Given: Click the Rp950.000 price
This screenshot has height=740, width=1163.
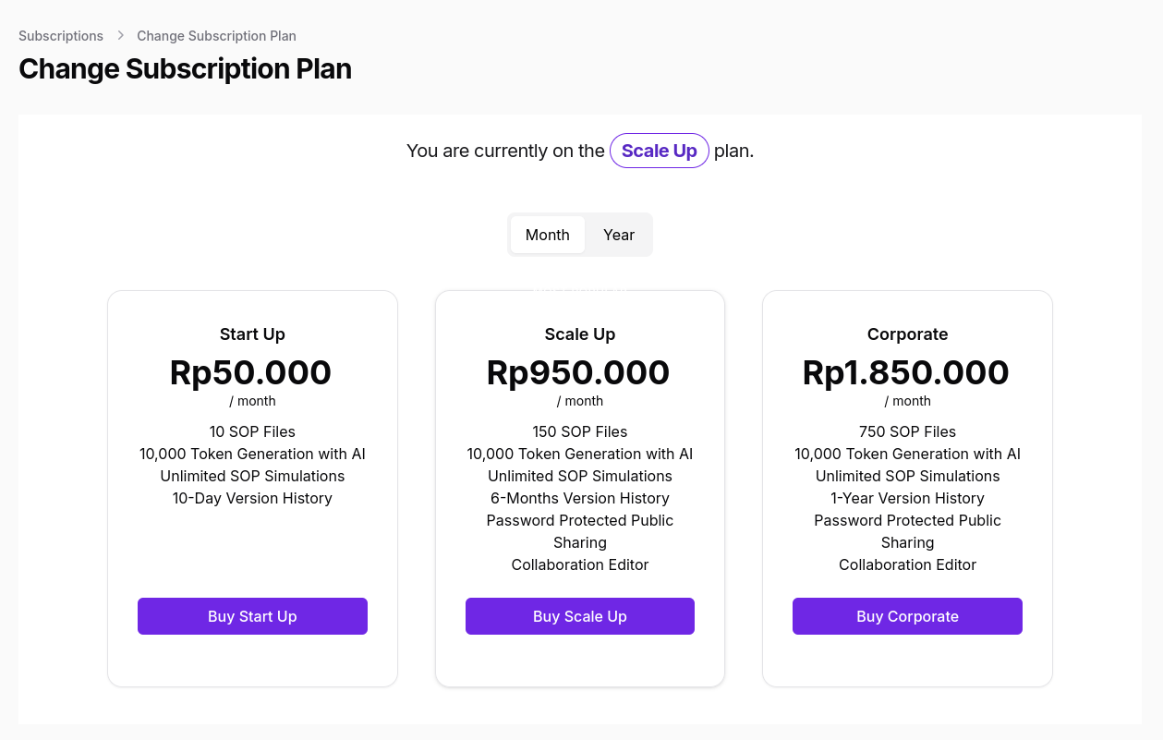Looking at the screenshot, I should pyautogui.click(x=578, y=372).
